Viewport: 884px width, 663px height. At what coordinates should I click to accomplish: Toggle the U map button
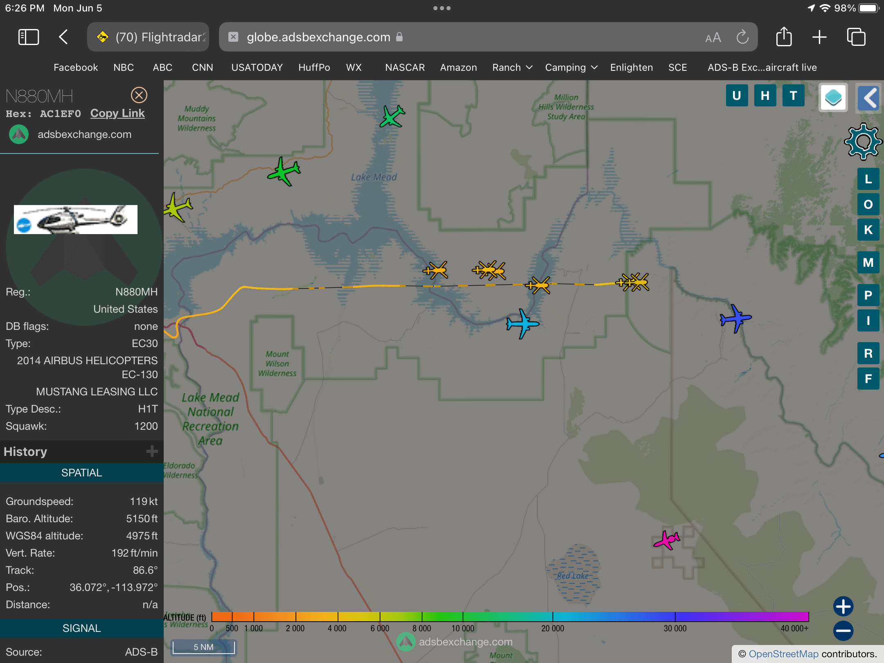pos(737,96)
